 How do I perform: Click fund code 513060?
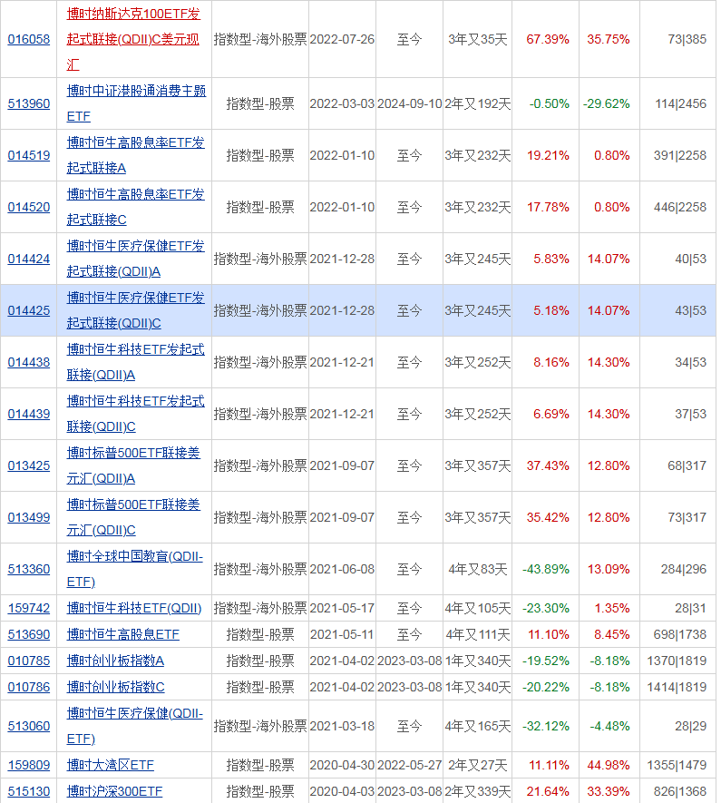(29, 726)
